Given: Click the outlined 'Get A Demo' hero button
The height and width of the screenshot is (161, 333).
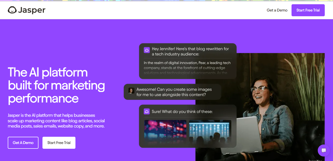Looking at the screenshot, I should click(23, 143).
